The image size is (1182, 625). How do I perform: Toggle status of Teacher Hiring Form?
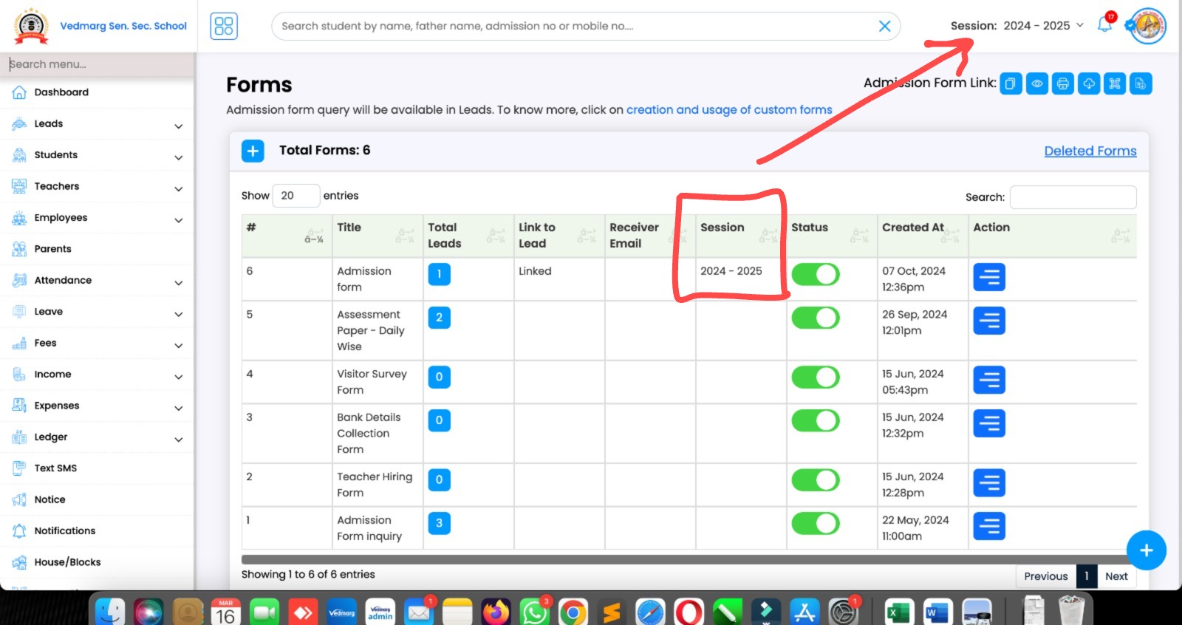point(815,480)
